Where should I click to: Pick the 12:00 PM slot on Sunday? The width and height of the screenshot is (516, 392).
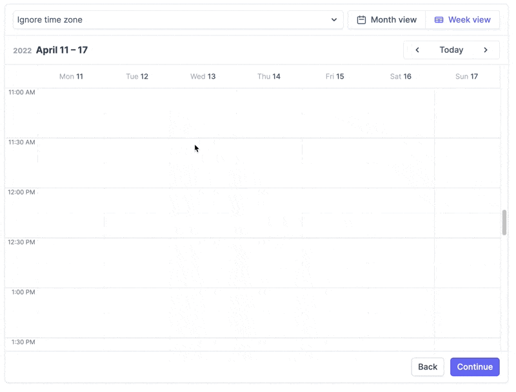point(466,213)
